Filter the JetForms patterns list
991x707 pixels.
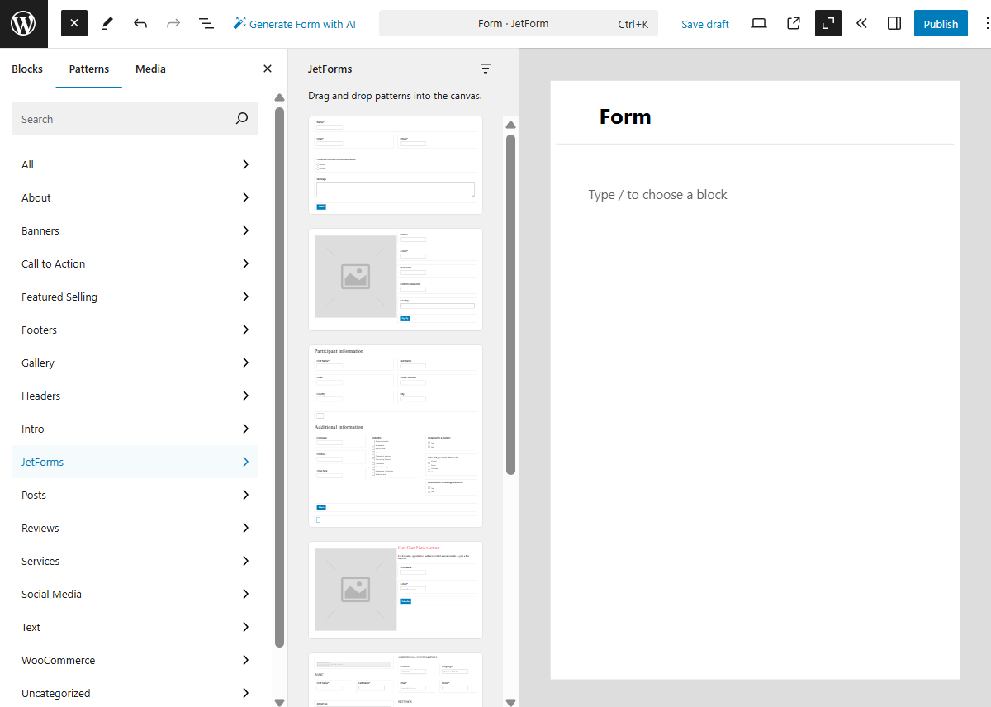(486, 69)
